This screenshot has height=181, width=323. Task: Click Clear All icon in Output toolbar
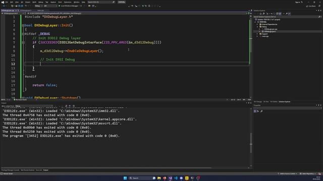tap(66, 106)
